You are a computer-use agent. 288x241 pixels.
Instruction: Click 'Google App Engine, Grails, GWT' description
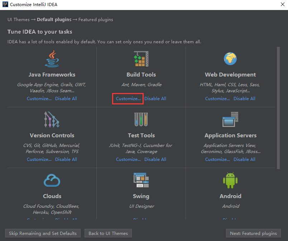[x=52, y=88]
